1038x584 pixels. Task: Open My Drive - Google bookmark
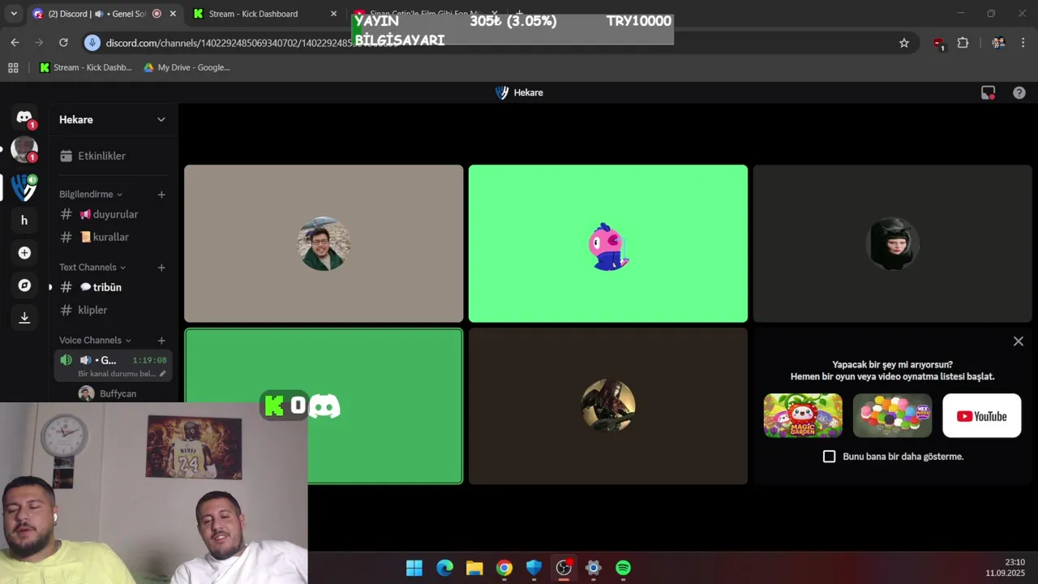187,68
